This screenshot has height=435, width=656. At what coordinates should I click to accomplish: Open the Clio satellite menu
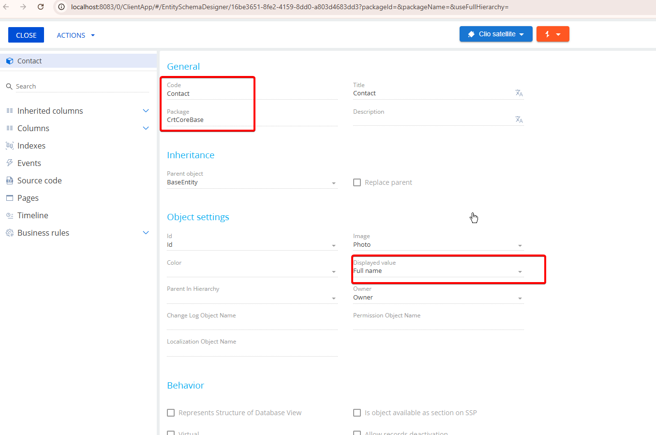(496, 34)
